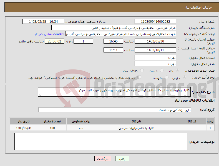Click the delivery city تهران field
Image resolution: width=219 pixels, height=166 pixels.
point(155,64)
